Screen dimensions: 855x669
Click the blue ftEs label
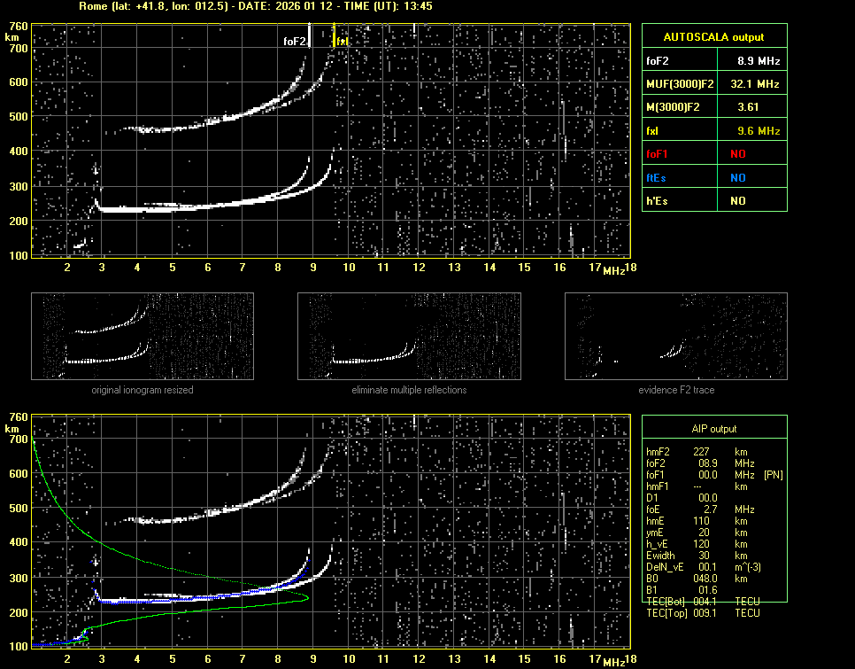pyautogui.click(x=658, y=177)
